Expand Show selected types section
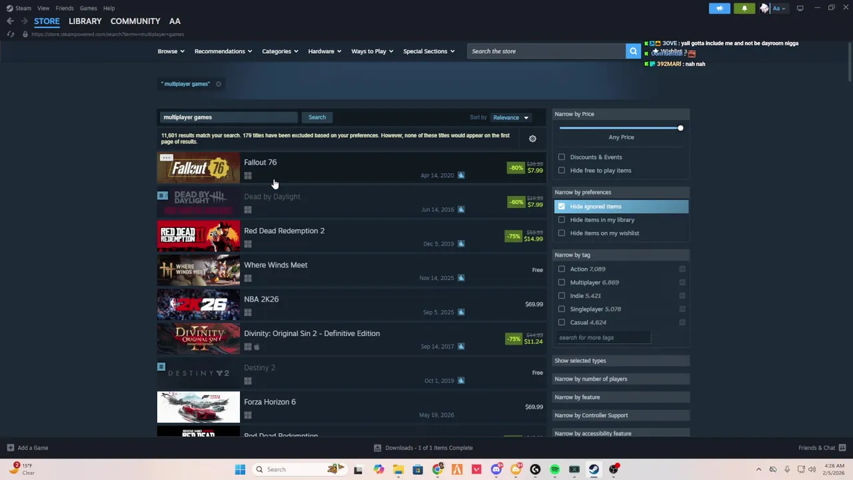 pos(621,361)
